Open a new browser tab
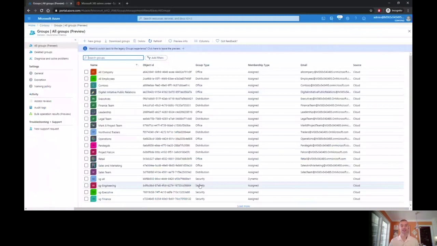This screenshot has width=437, height=246. pyautogui.click(x=127, y=3)
